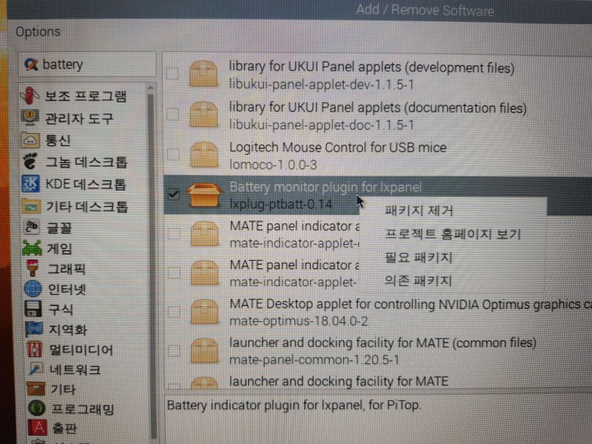Viewport: 592px width, 444px height.
Task: Check the libukui-panel-applet-dev package checkbox
Action: click(172, 73)
